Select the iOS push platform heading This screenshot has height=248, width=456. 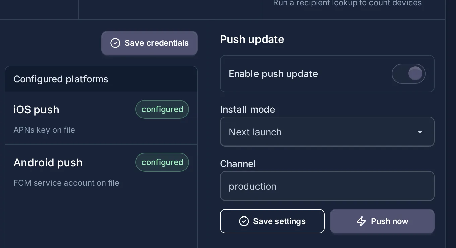[x=36, y=110]
